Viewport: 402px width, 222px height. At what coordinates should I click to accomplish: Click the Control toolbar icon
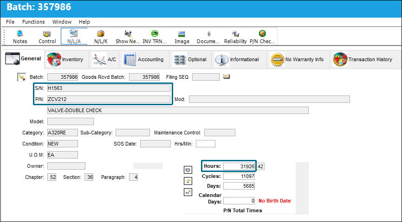pos(47,37)
